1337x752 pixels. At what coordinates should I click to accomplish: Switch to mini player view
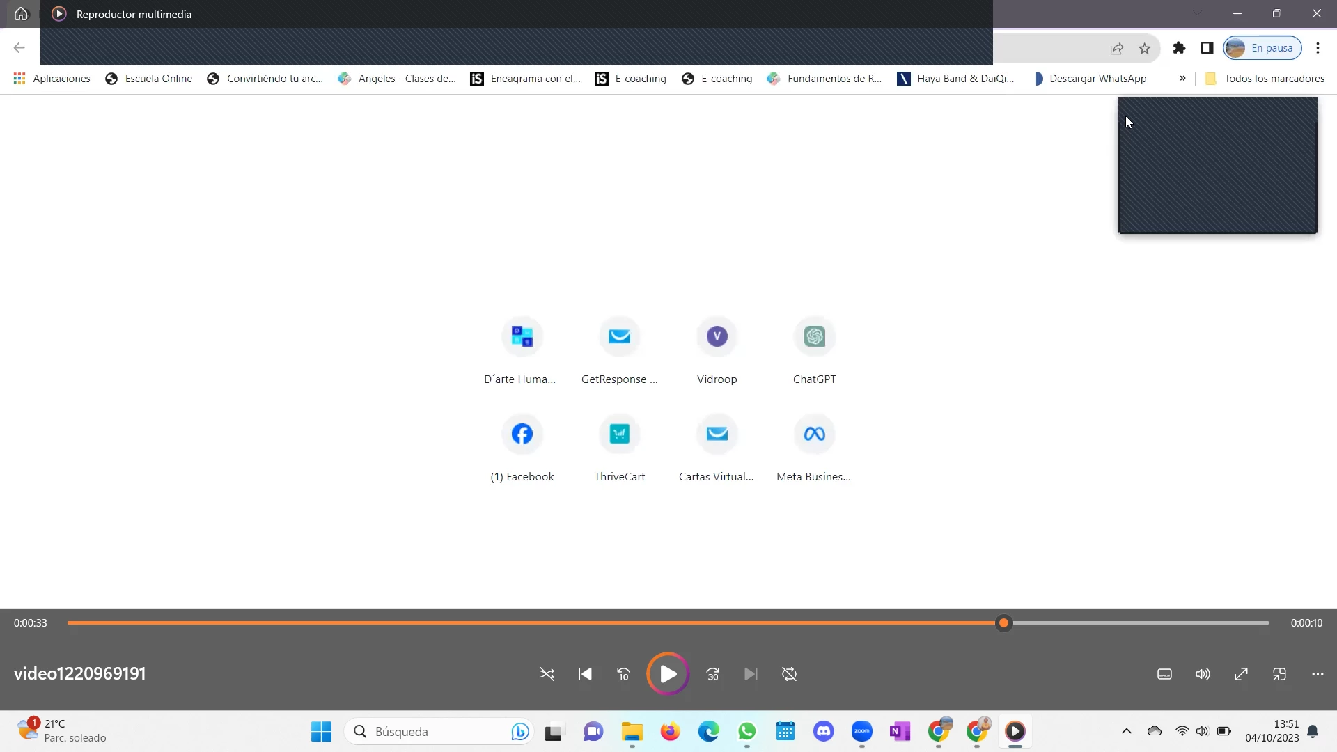tap(1279, 674)
